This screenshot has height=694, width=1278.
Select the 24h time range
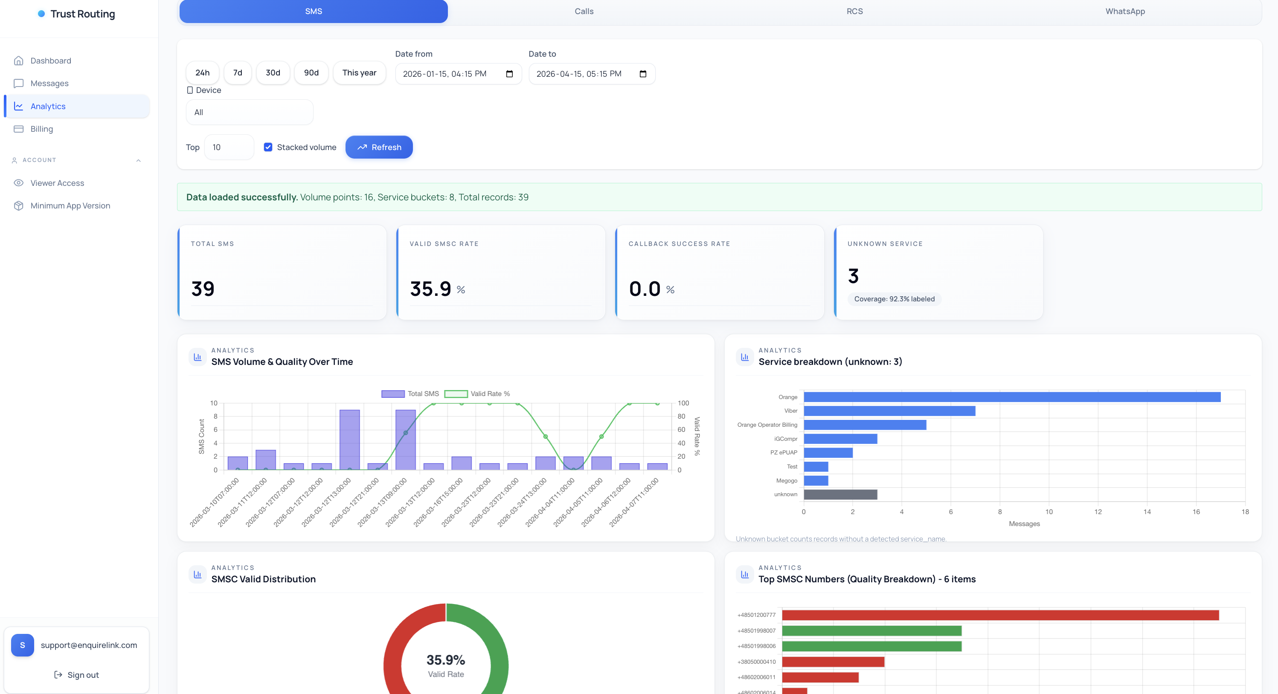[203, 73]
